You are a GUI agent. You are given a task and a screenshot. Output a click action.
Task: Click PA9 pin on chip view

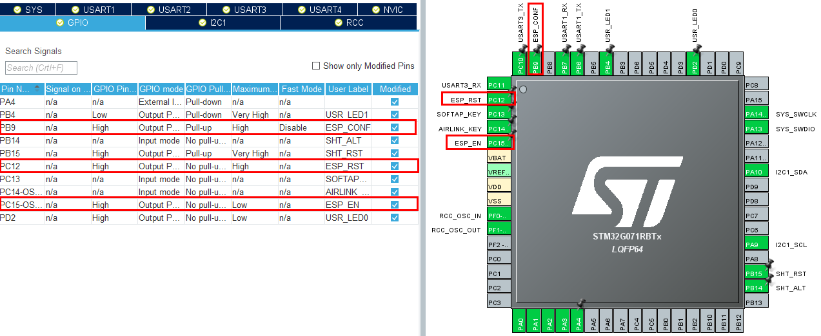click(x=756, y=245)
